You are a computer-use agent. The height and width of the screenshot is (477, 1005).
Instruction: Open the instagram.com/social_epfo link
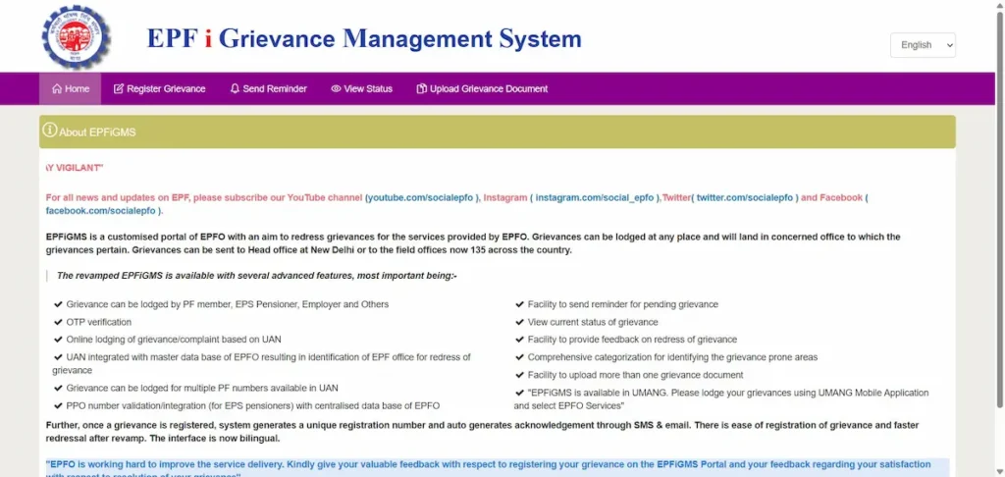click(595, 197)
